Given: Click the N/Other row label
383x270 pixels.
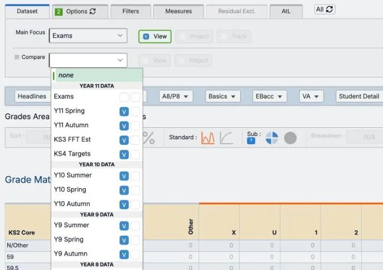Looking at the screenshot, I should [18, 245].
